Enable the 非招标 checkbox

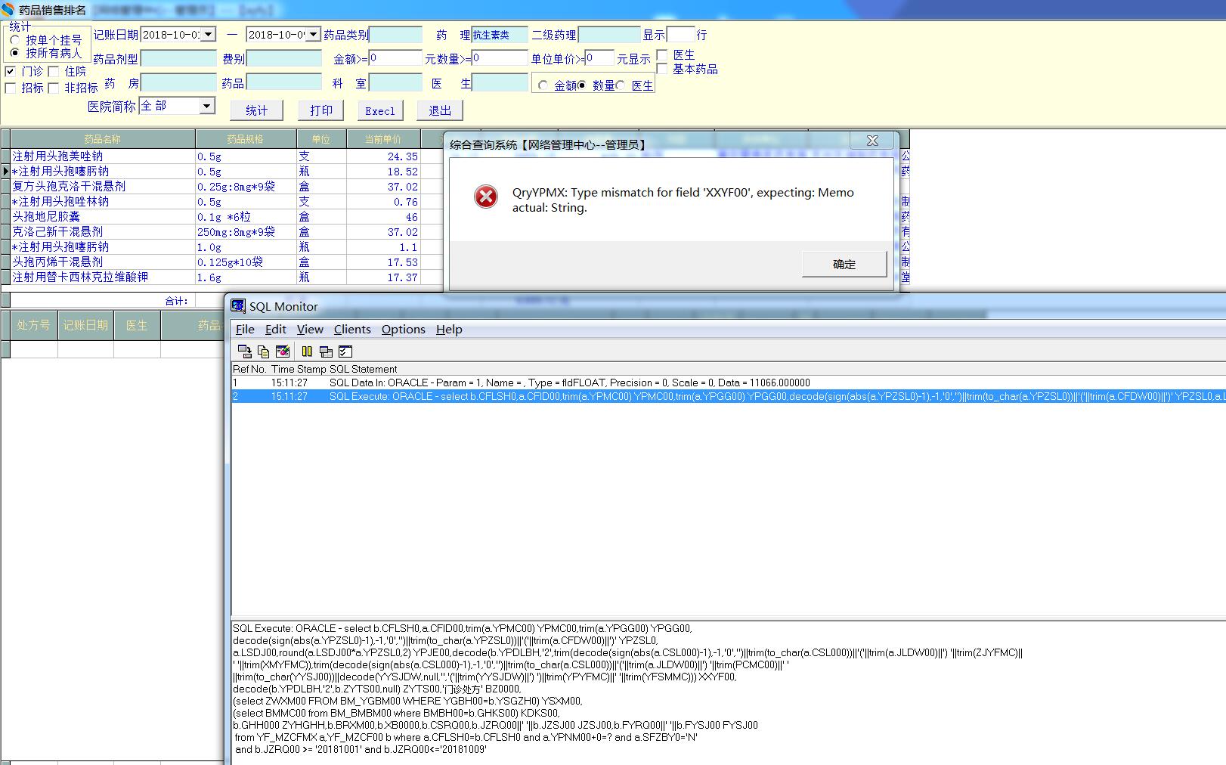pyautogui.click(x=54, y=88)
